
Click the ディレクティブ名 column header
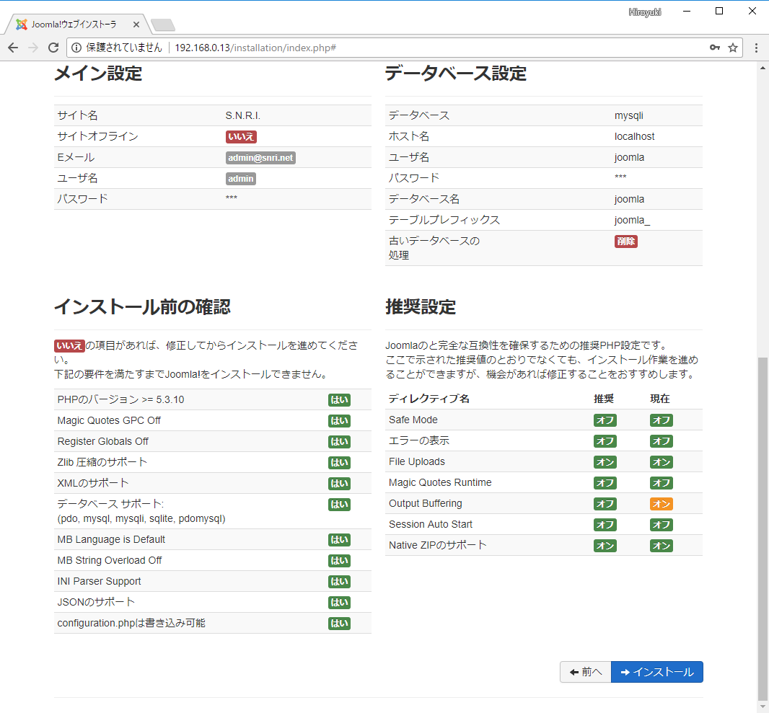(x=429, y=399)
